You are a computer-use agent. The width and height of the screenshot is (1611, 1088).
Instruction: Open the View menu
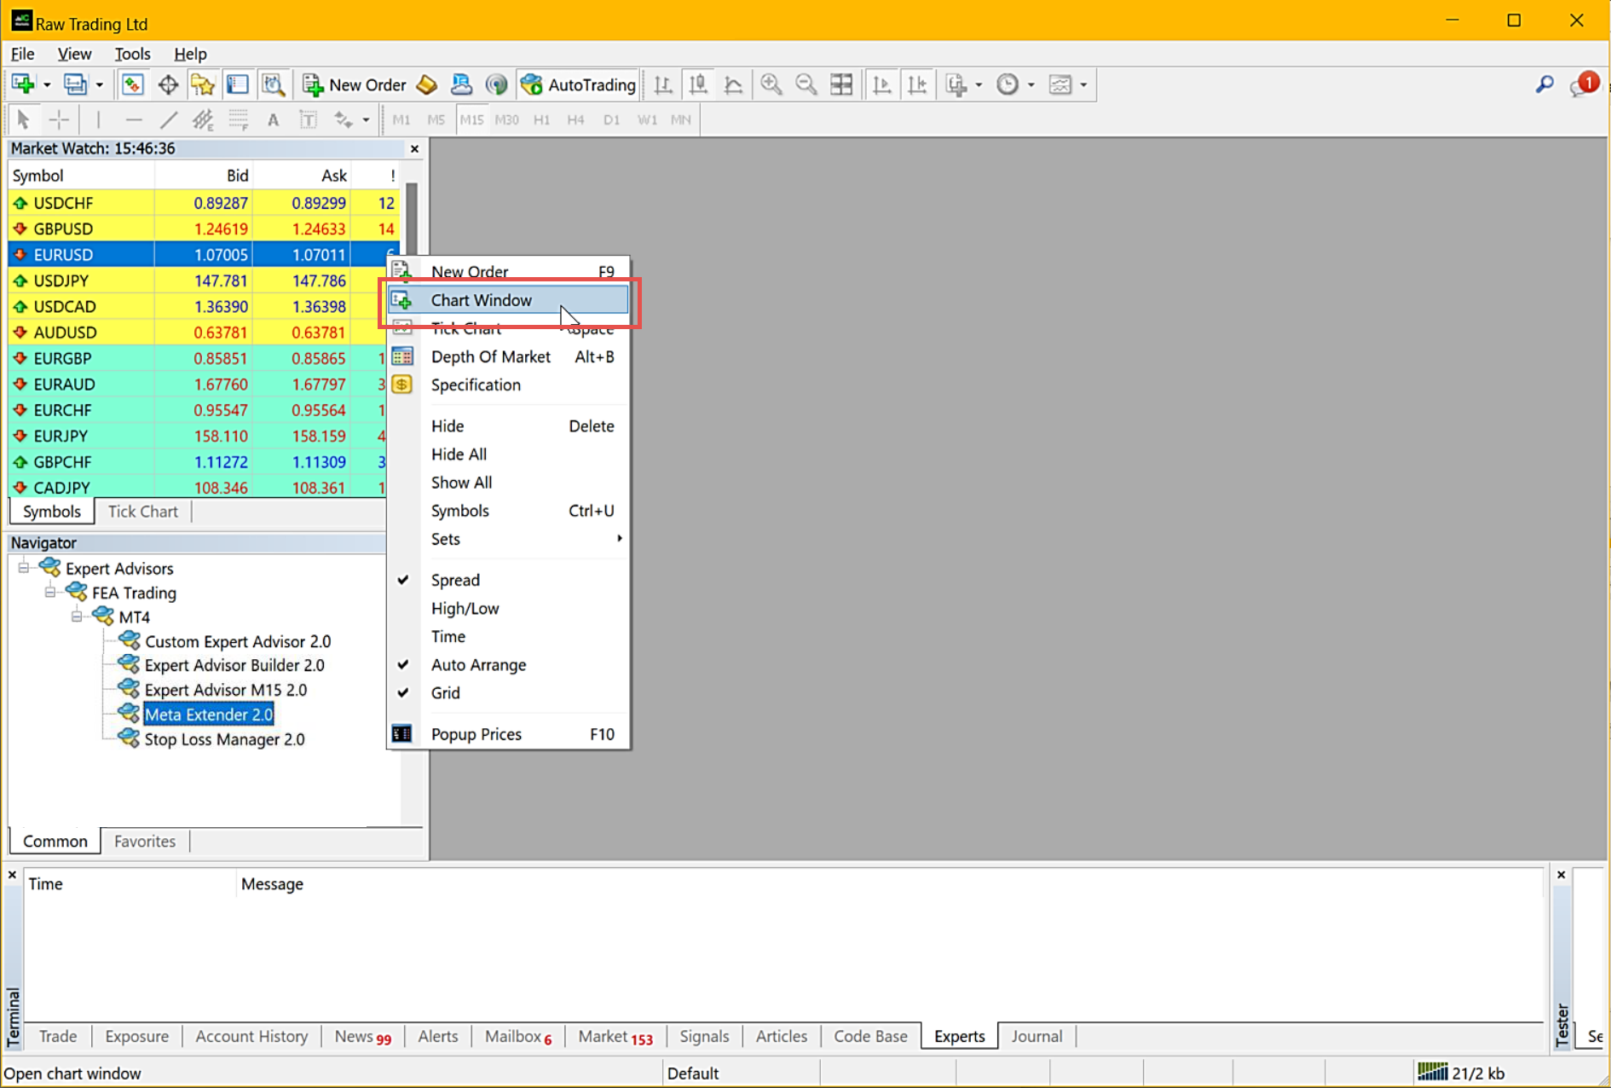coord(74,54)
